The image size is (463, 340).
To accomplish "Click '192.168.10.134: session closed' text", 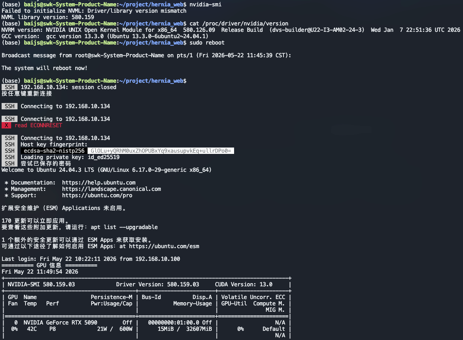I will 68,87.
